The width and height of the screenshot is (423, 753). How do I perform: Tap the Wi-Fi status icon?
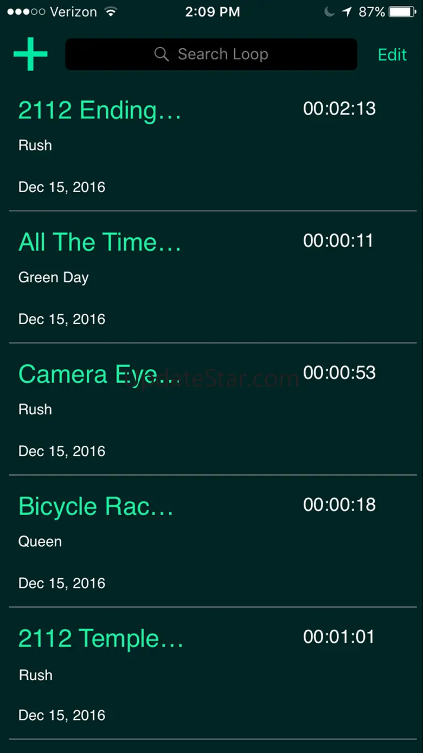coord(111,12)
